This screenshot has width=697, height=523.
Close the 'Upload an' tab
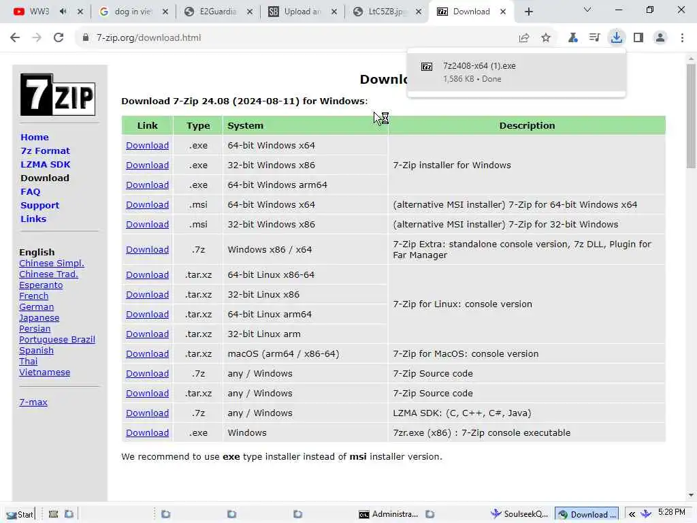click(x=334, y=12)
